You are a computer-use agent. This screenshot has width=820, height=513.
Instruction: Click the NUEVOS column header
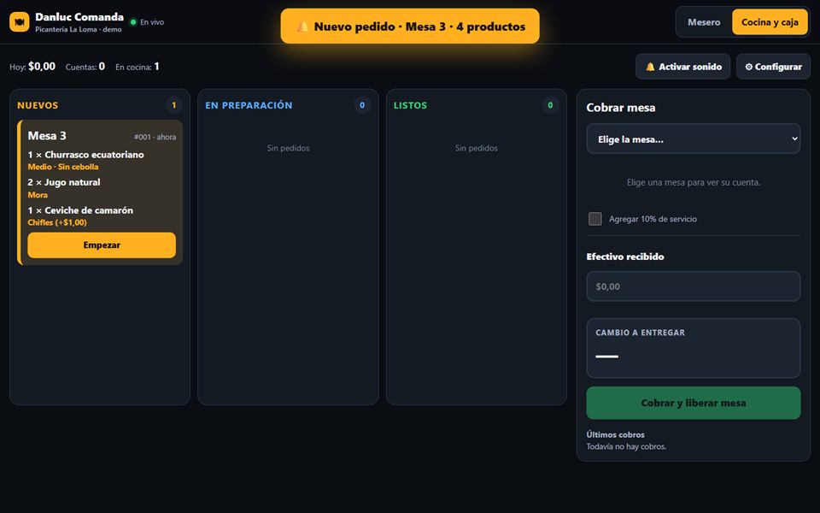click(x=38, y=105)
